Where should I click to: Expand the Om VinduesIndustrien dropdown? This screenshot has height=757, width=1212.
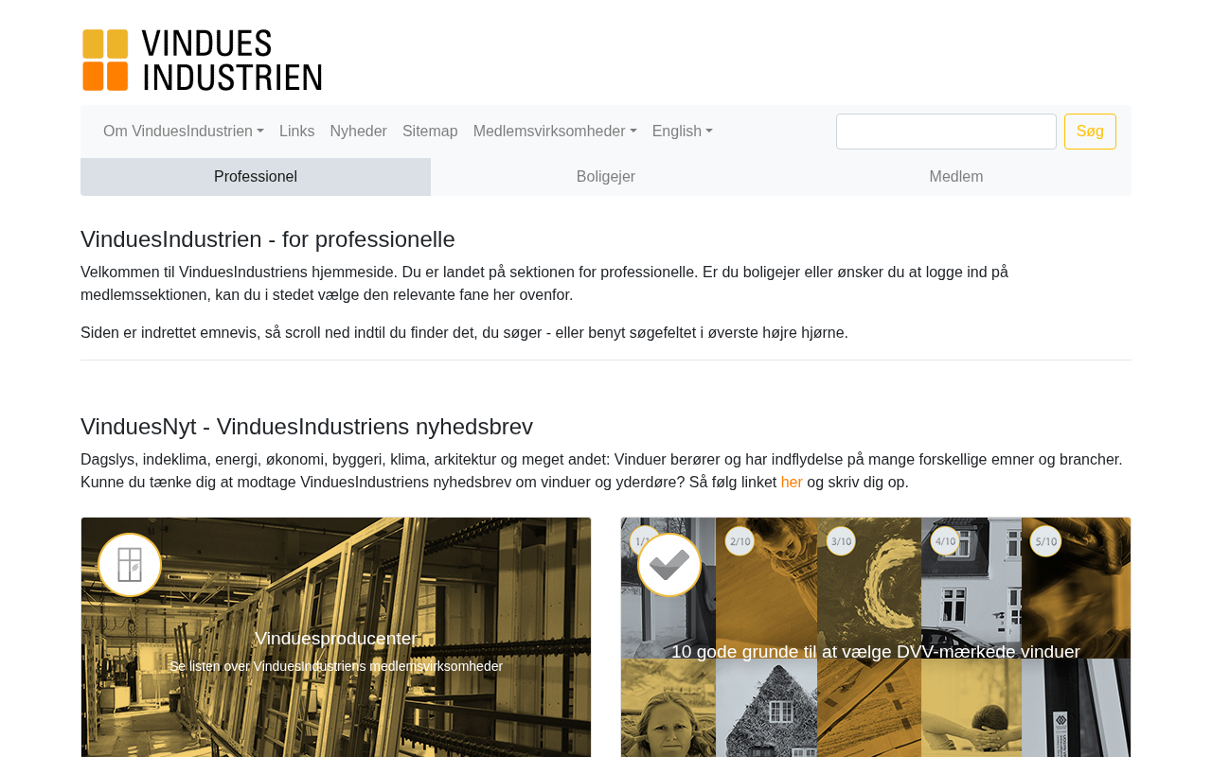coord(184,132)
